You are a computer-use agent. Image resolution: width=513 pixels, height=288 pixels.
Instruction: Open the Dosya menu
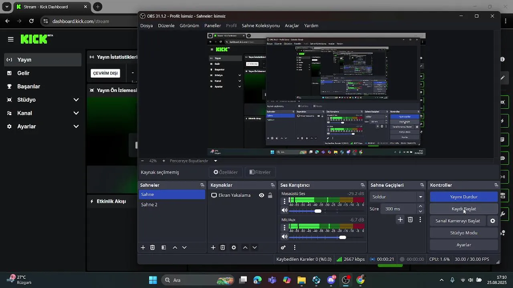[147, 26]
